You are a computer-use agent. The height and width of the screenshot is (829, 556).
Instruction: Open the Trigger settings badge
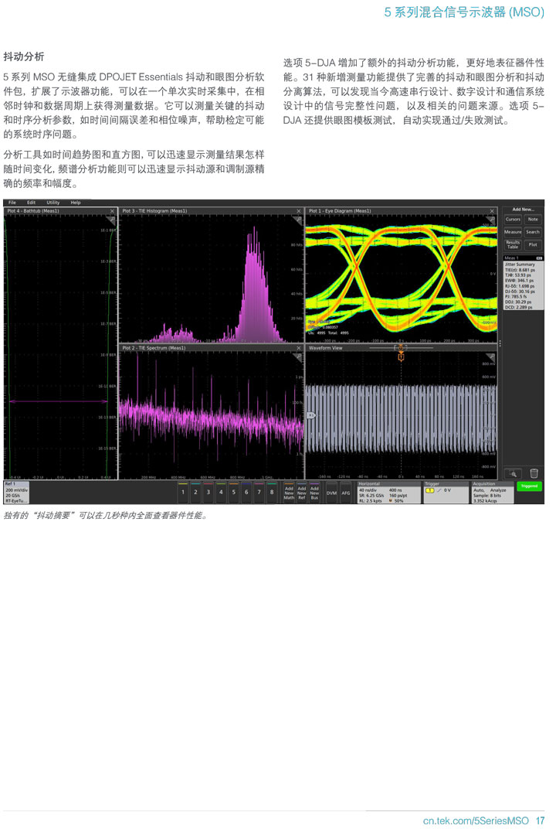click(x=446, y=492)
